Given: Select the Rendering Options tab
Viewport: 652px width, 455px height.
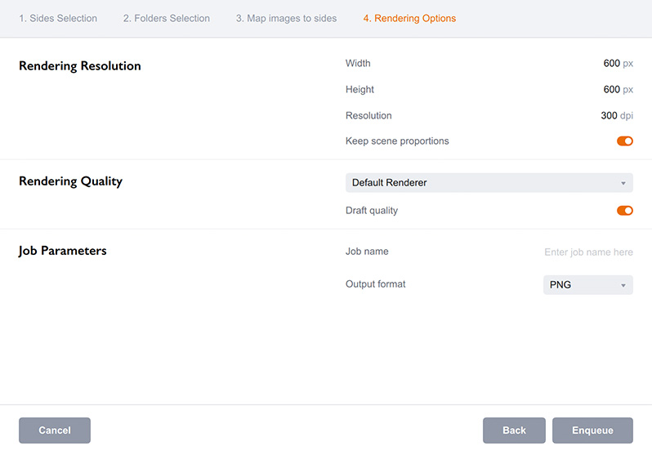Looking at the screenshot, I should click(409, 18).
